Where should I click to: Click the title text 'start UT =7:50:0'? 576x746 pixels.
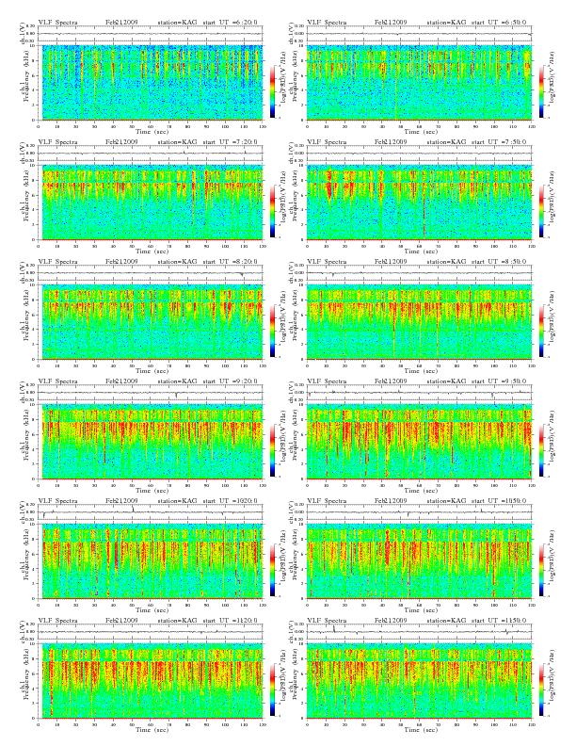coord(499,142)
